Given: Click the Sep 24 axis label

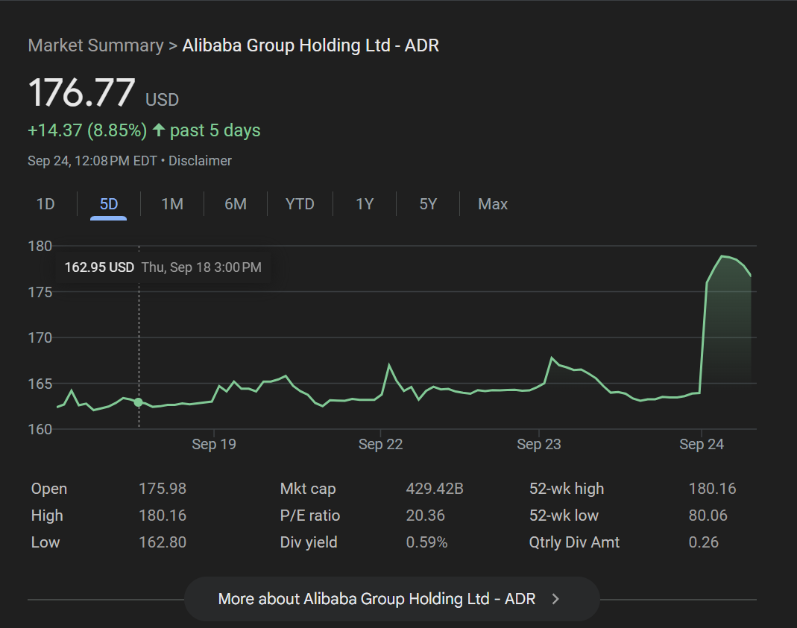Looking at the screenshot, I should [702, 444].
